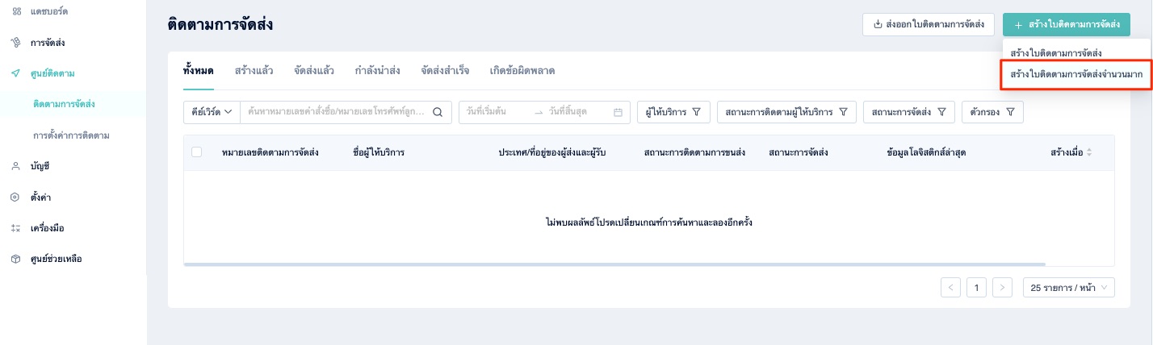Click the บัญชี account person icon

pyautogui.click(x=16, y=166)
